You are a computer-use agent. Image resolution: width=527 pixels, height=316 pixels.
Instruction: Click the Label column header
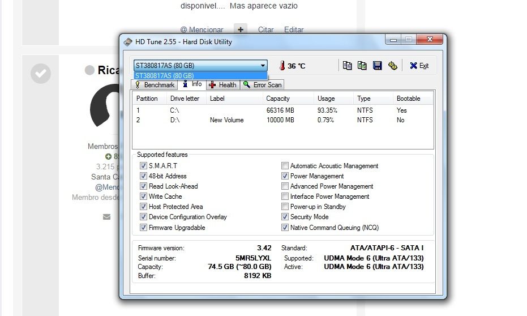[x=234, y=99]
